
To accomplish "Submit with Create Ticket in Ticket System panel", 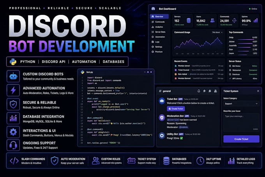I will pos(241,139).
